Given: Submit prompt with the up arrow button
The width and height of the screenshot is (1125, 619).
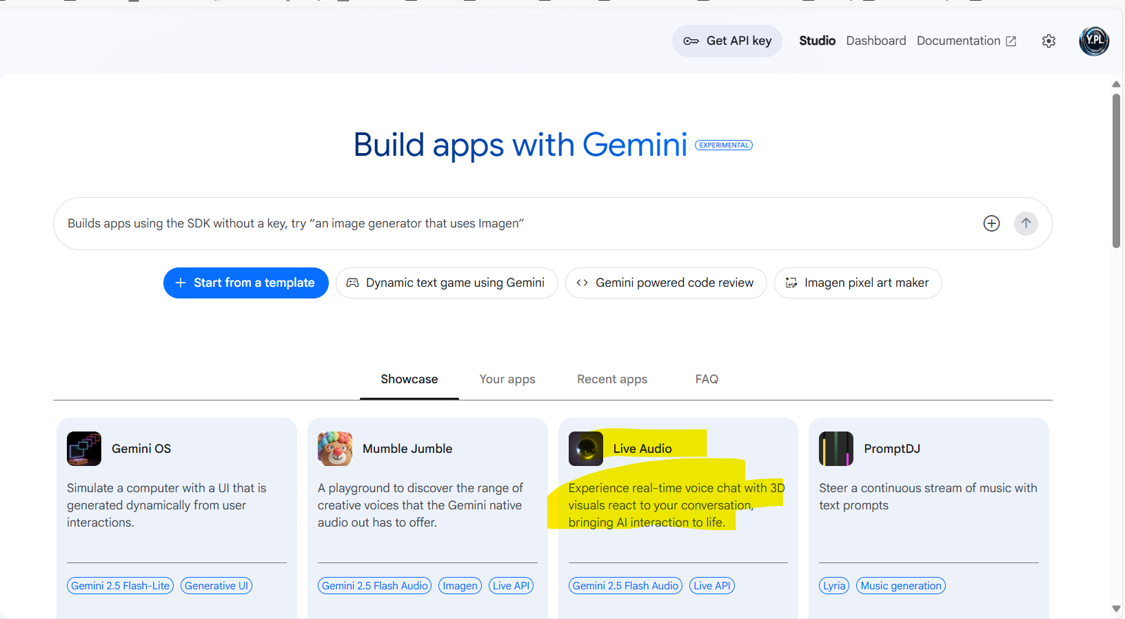Looking at the screenshot, I should [1026, 223].
